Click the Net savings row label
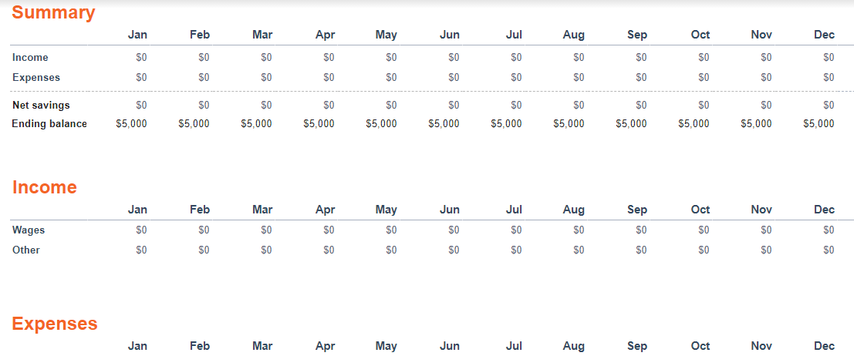The height and width of the screenshot is (356, 854). (41, 105)
